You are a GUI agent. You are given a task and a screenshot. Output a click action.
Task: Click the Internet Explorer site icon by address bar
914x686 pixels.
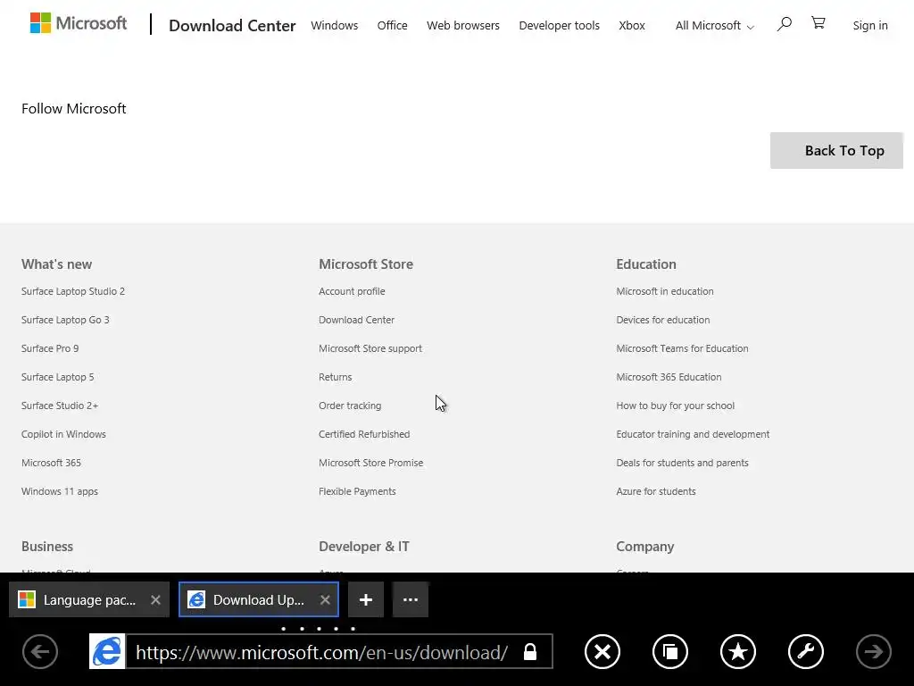tap(107, 651)
